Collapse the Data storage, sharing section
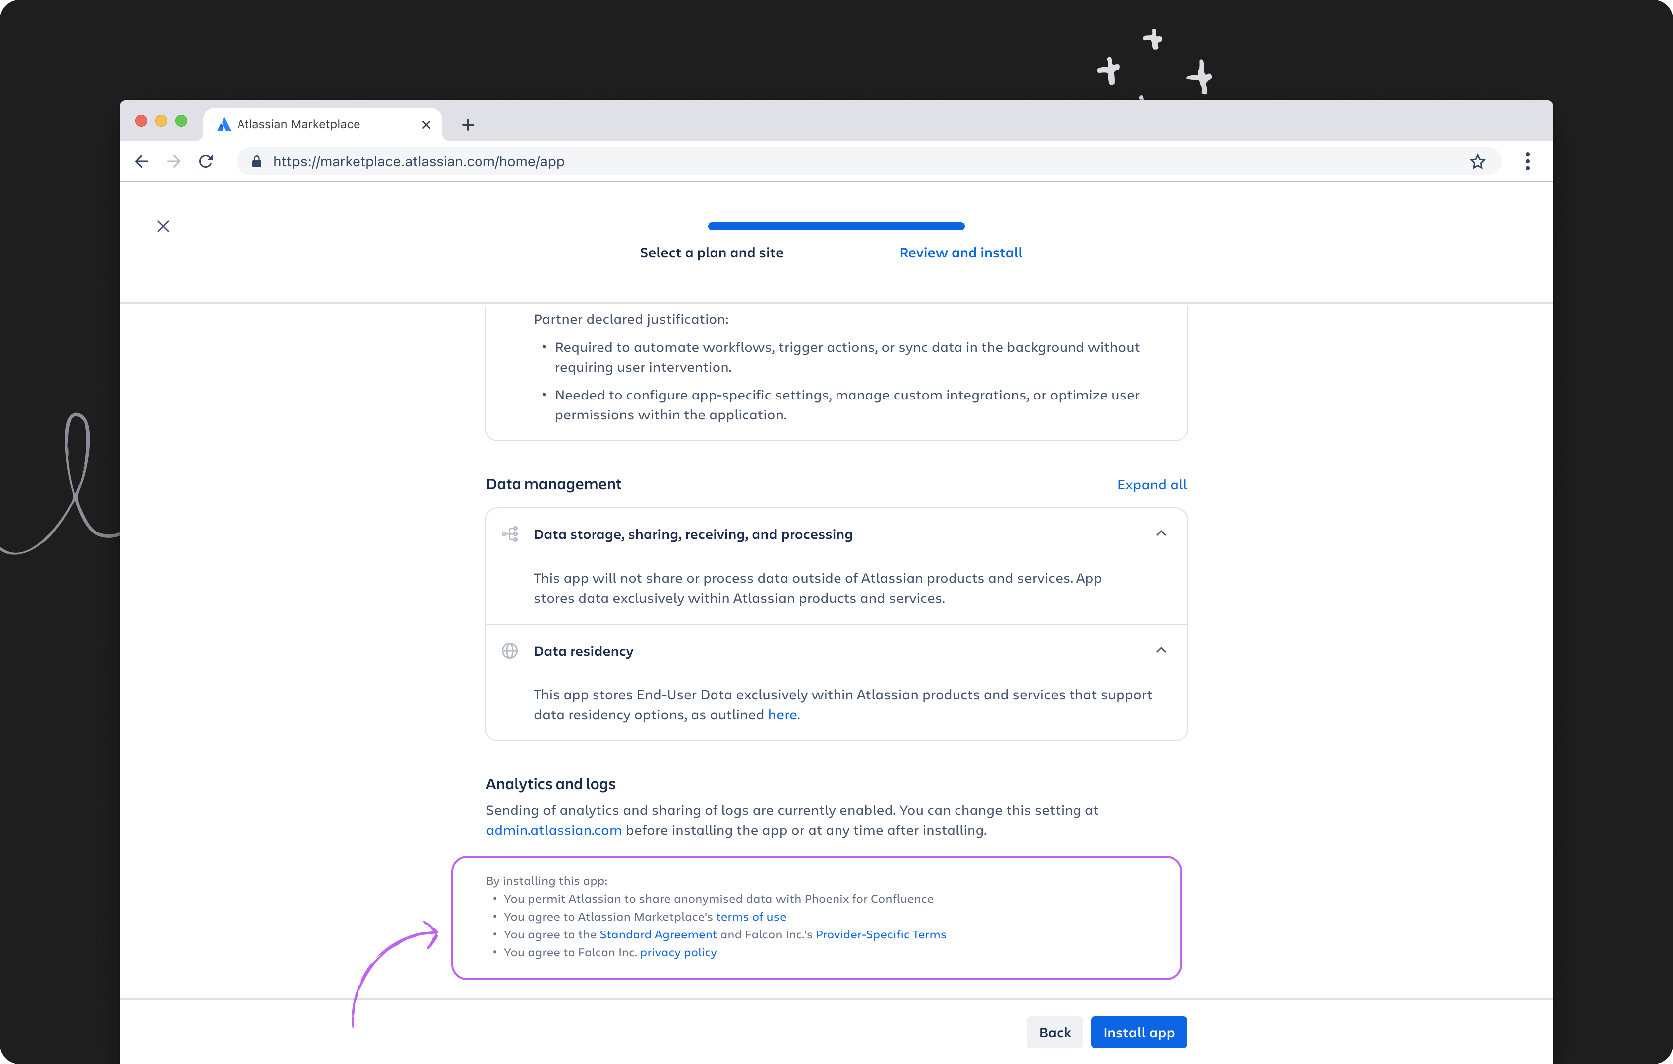Viewport: 1673px width, 1064px height. point(1161,533)
